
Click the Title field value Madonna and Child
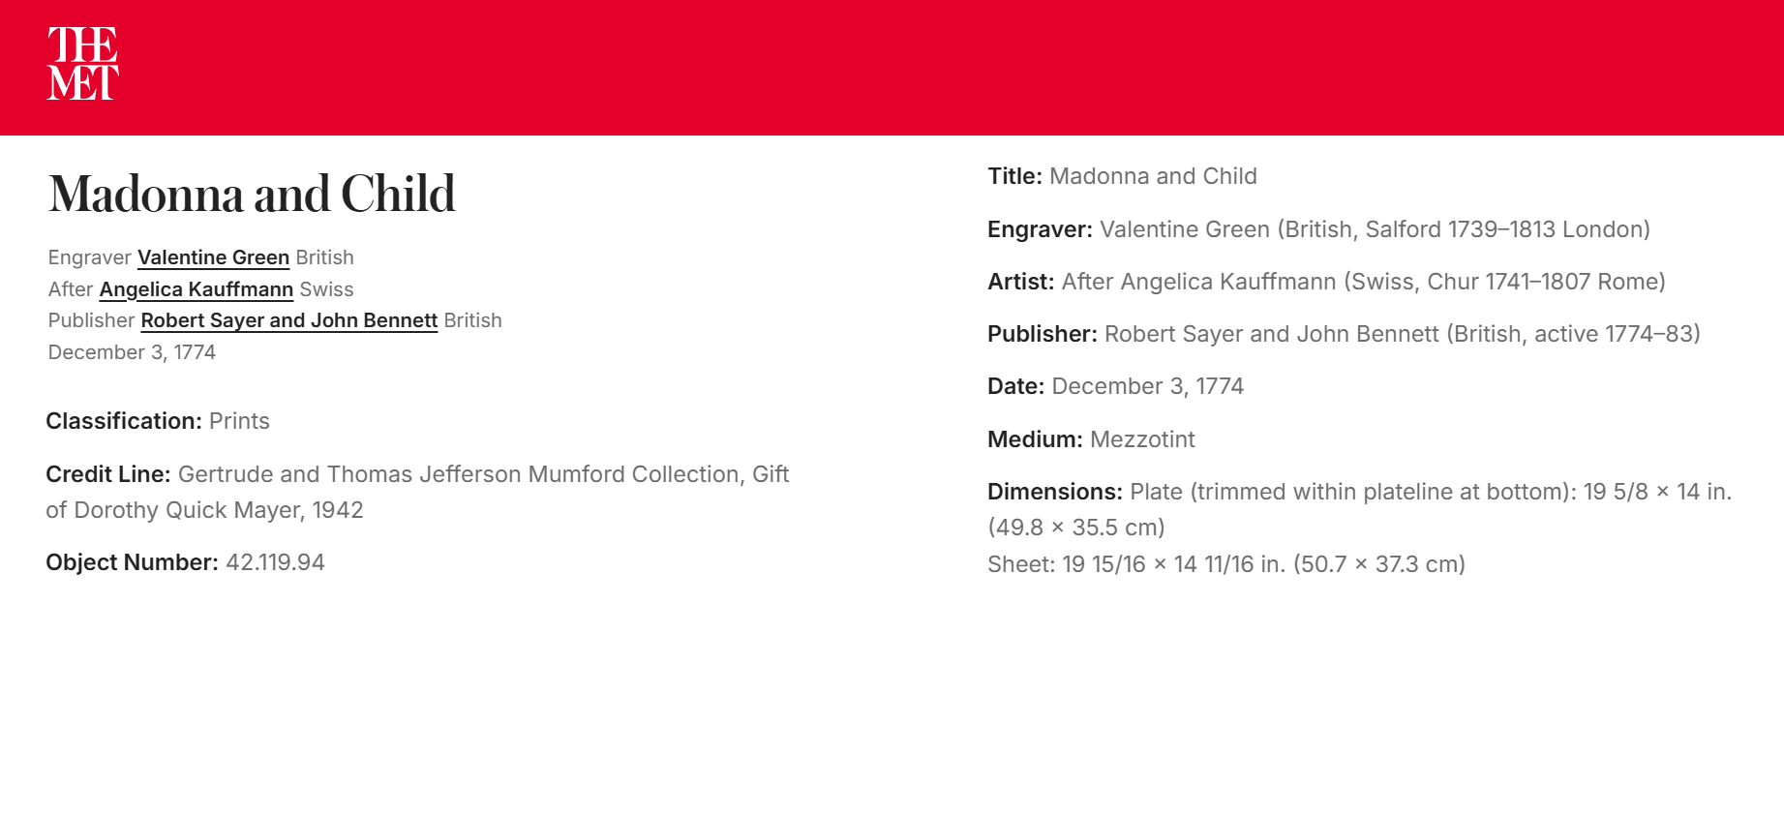[1153, 176]
